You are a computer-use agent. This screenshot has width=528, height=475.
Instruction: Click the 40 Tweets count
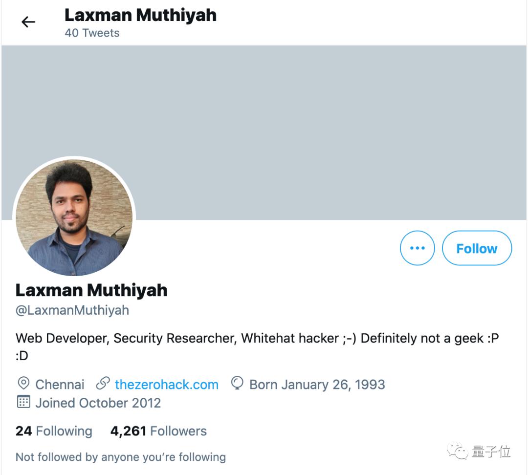[92, 33]
